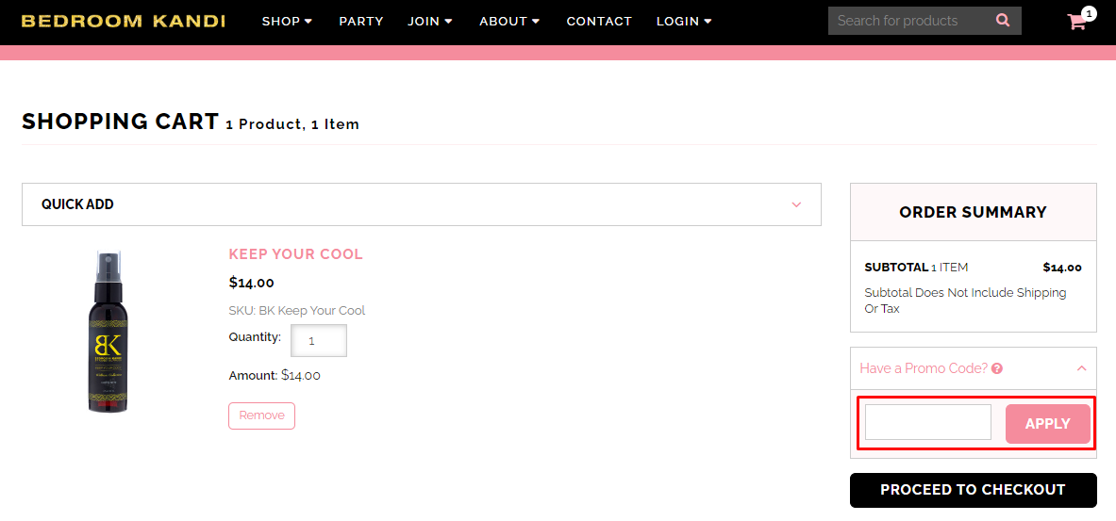This screenshot has width=1116, height=521.
Task: Click the SKU: BK Keep Your Cool text
Action: 297,311
